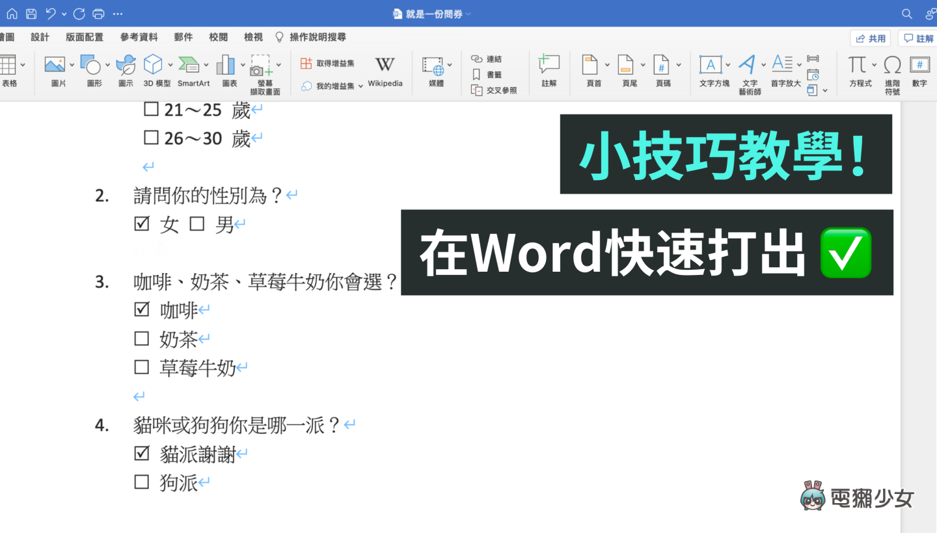The image size is (937, 533).
Task: Insert a 註解 comment
Action: (549, 71)
